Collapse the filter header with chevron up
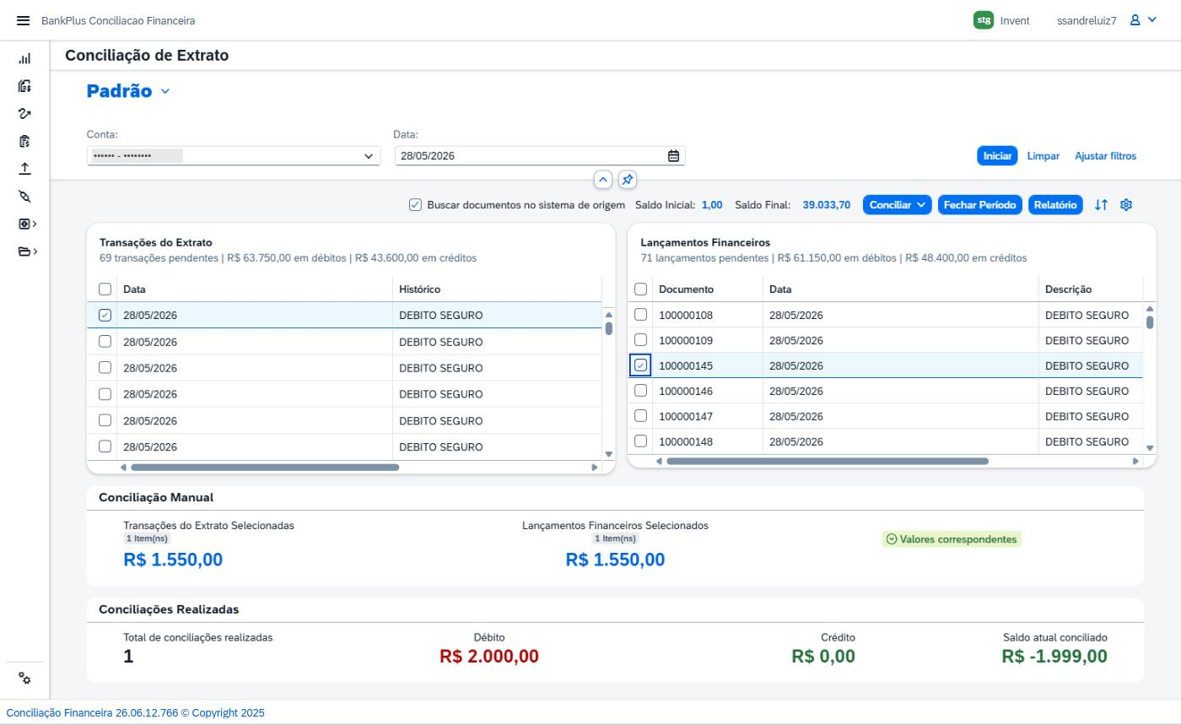 pyautogui.click(x=602, y=180)
